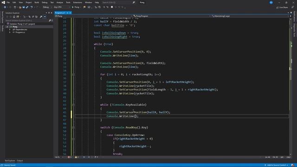This screenshot has height=167, width=297.
Task: Open the Any CPU platform dropdown
Action: pyautogui.click(x=62, y=7)
